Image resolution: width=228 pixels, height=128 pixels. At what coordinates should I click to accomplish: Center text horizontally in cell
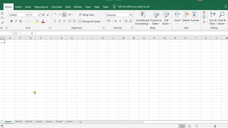(59, 21)
